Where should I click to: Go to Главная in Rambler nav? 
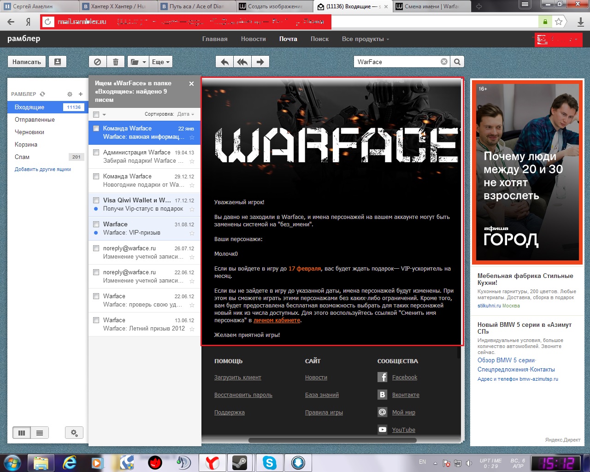[215, 39]
